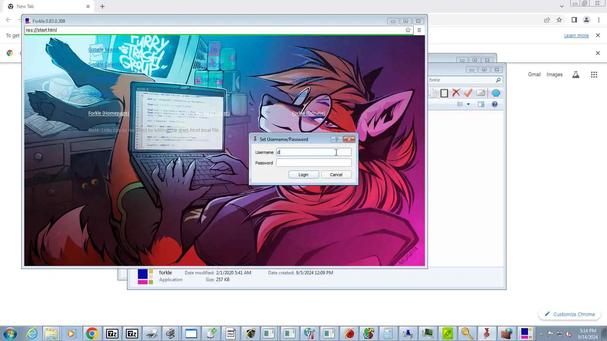Show hidden system tray icons
Screen dimensions: 607x341
click(541, 334)
